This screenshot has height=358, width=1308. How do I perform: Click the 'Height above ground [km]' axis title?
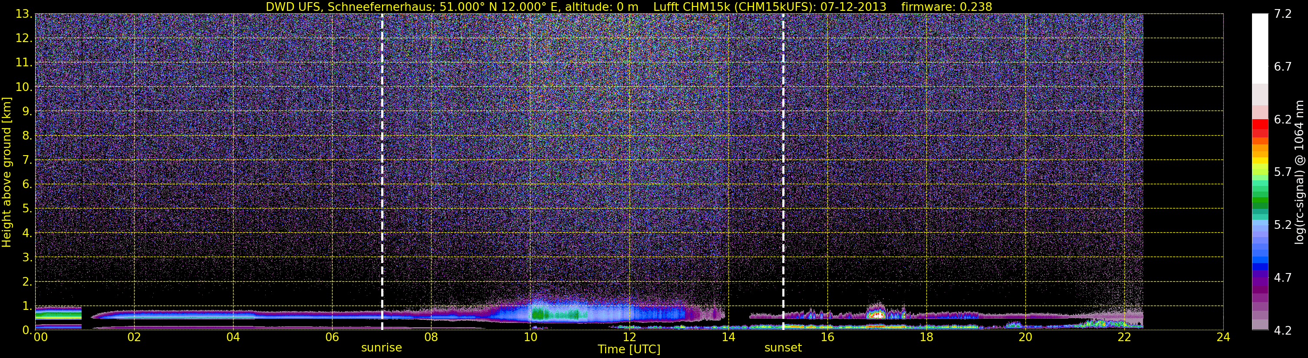point(7,172)
